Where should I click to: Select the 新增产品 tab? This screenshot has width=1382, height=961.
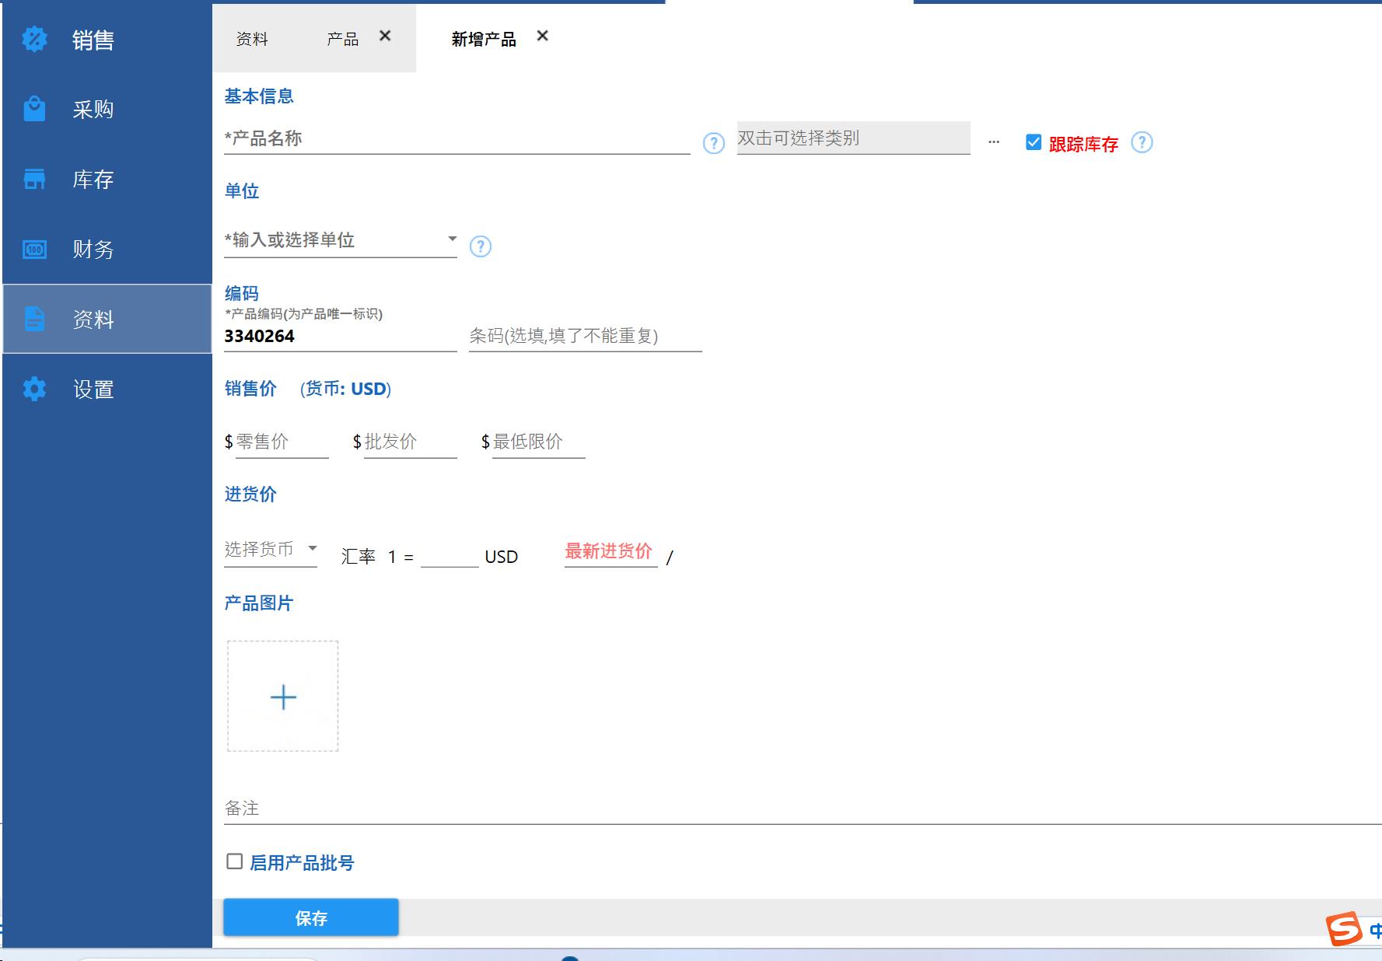484,39
